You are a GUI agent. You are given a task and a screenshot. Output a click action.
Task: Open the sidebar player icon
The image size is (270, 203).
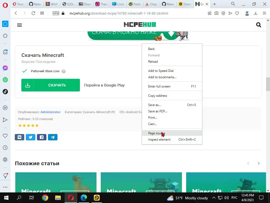point(5,108)
